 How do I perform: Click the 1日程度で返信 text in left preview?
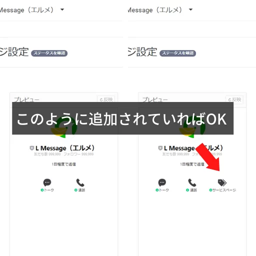(63, 164)
